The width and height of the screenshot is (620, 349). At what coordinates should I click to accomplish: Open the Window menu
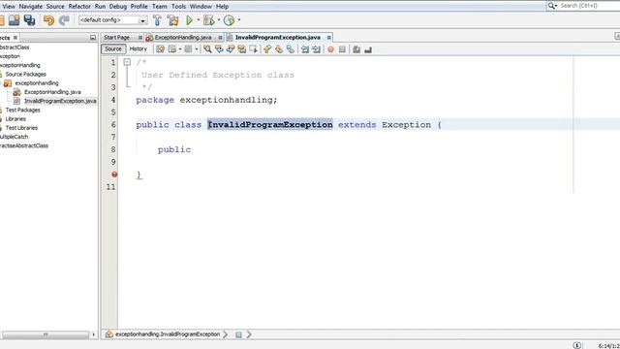201,7
